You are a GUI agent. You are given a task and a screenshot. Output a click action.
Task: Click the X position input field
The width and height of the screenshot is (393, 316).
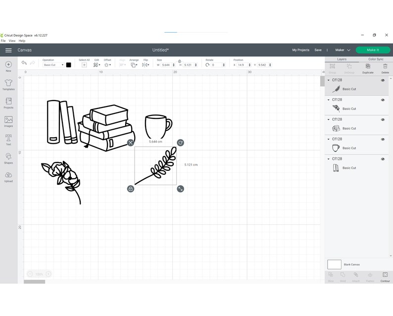(243, 65)
